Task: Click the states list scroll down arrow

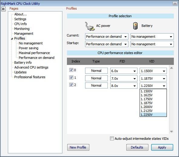Action: tap(171, 132)
